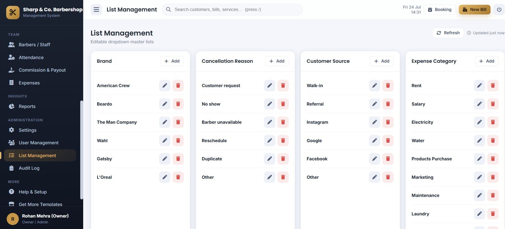Delete the Other customer source
The height and width of the screenshot is (229, 505).
(388, 177)
